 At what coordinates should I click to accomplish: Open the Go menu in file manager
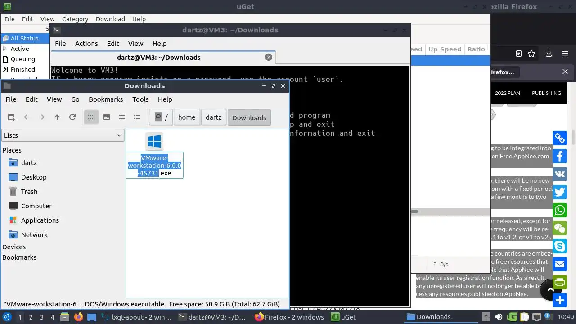tap(75, 99)
